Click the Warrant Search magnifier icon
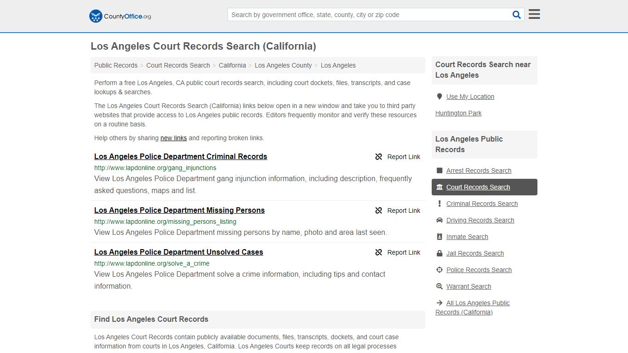The image size is (628, 353). (439, 286)
